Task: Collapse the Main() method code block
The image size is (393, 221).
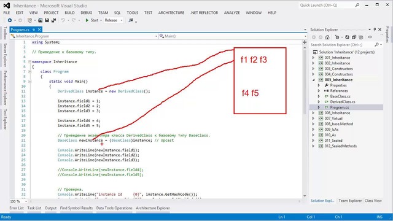Action: [x=29, y=82]
